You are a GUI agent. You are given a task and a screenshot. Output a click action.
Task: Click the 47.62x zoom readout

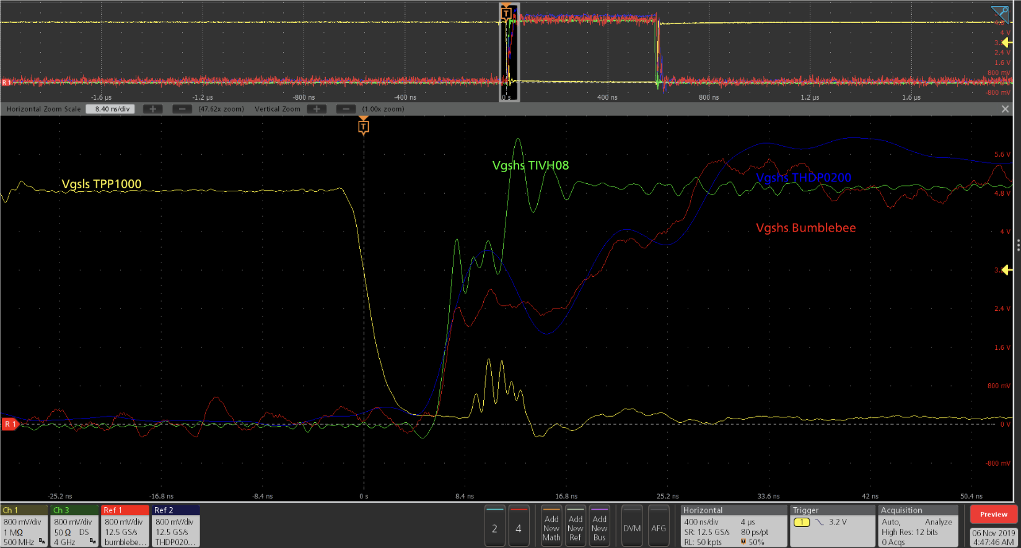point(221,109)
